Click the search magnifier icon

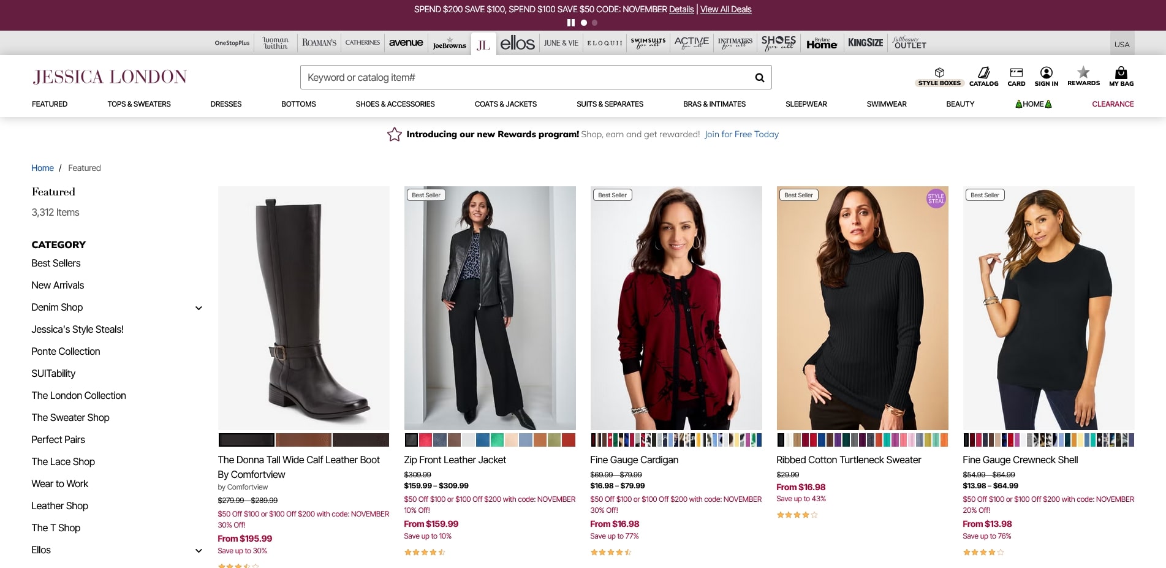759,78
